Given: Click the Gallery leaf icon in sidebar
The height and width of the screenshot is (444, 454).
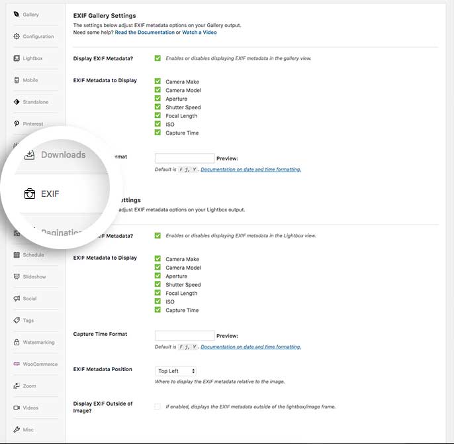Looking at the screenshot, I should [17, 14].
